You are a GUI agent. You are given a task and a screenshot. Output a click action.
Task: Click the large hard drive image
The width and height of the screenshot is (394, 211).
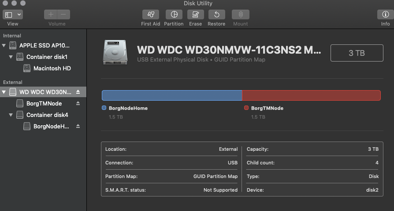115,52
